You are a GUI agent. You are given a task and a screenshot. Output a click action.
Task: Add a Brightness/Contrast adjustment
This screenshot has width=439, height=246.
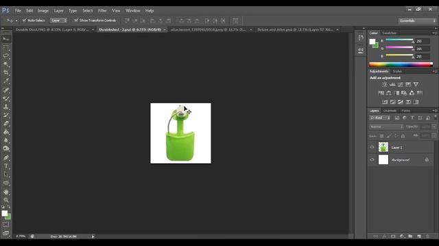[385, 84]
